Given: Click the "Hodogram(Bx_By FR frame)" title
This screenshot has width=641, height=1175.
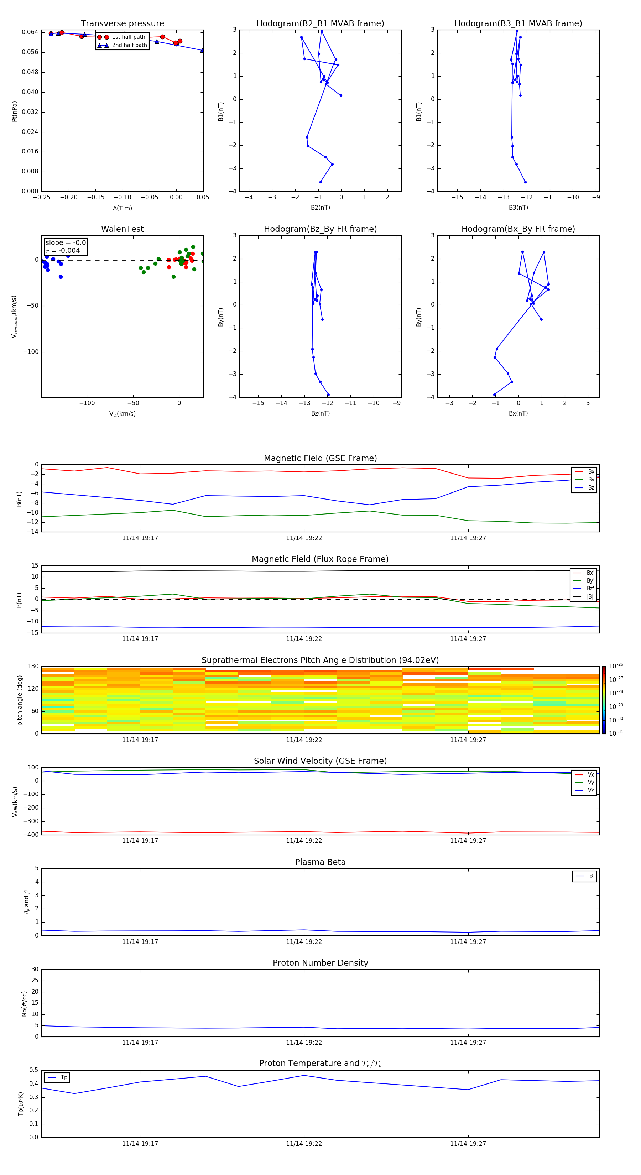Looking at the screenshot, I should pos(518,229).
